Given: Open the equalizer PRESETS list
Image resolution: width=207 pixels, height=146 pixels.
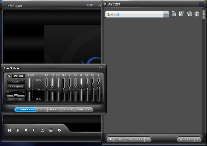Looking at the screenshot, I should pyautogui.click(x=16, y=87).
